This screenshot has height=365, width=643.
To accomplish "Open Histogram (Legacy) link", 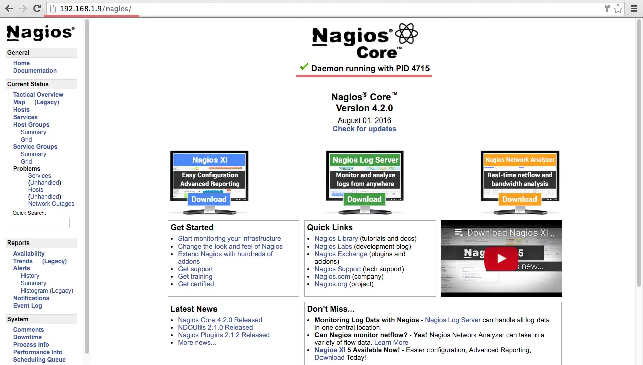I will click(47, 291).
